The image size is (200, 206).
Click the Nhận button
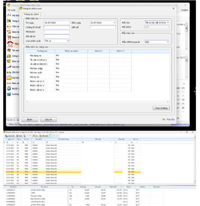click(x=30, y=119)
